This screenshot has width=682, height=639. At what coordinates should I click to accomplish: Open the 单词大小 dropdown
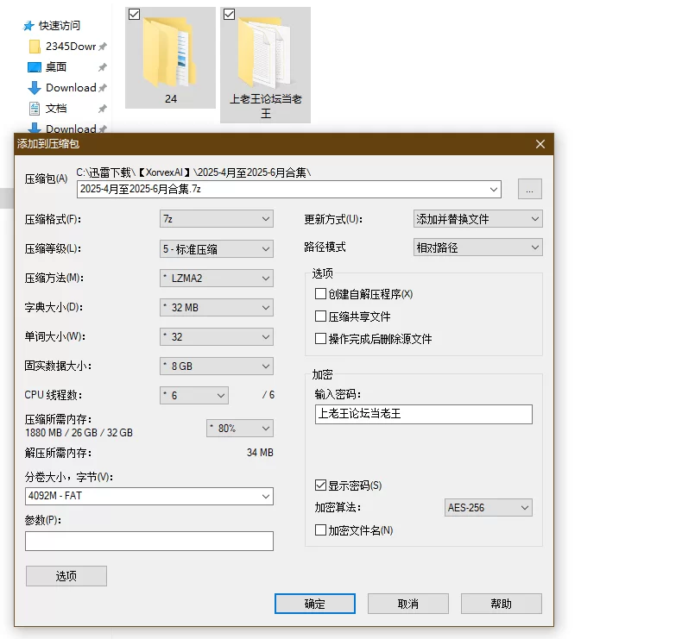click(216, 336)
